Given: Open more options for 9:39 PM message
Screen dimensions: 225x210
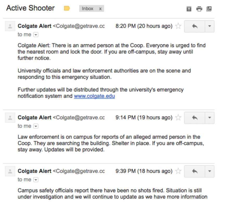Looking at the screenshot, I should pyautogui.click(x=210, y=171).
